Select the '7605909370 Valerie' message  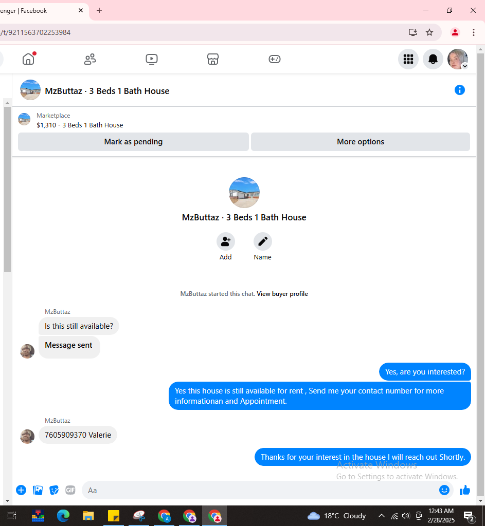pos(78,435)
